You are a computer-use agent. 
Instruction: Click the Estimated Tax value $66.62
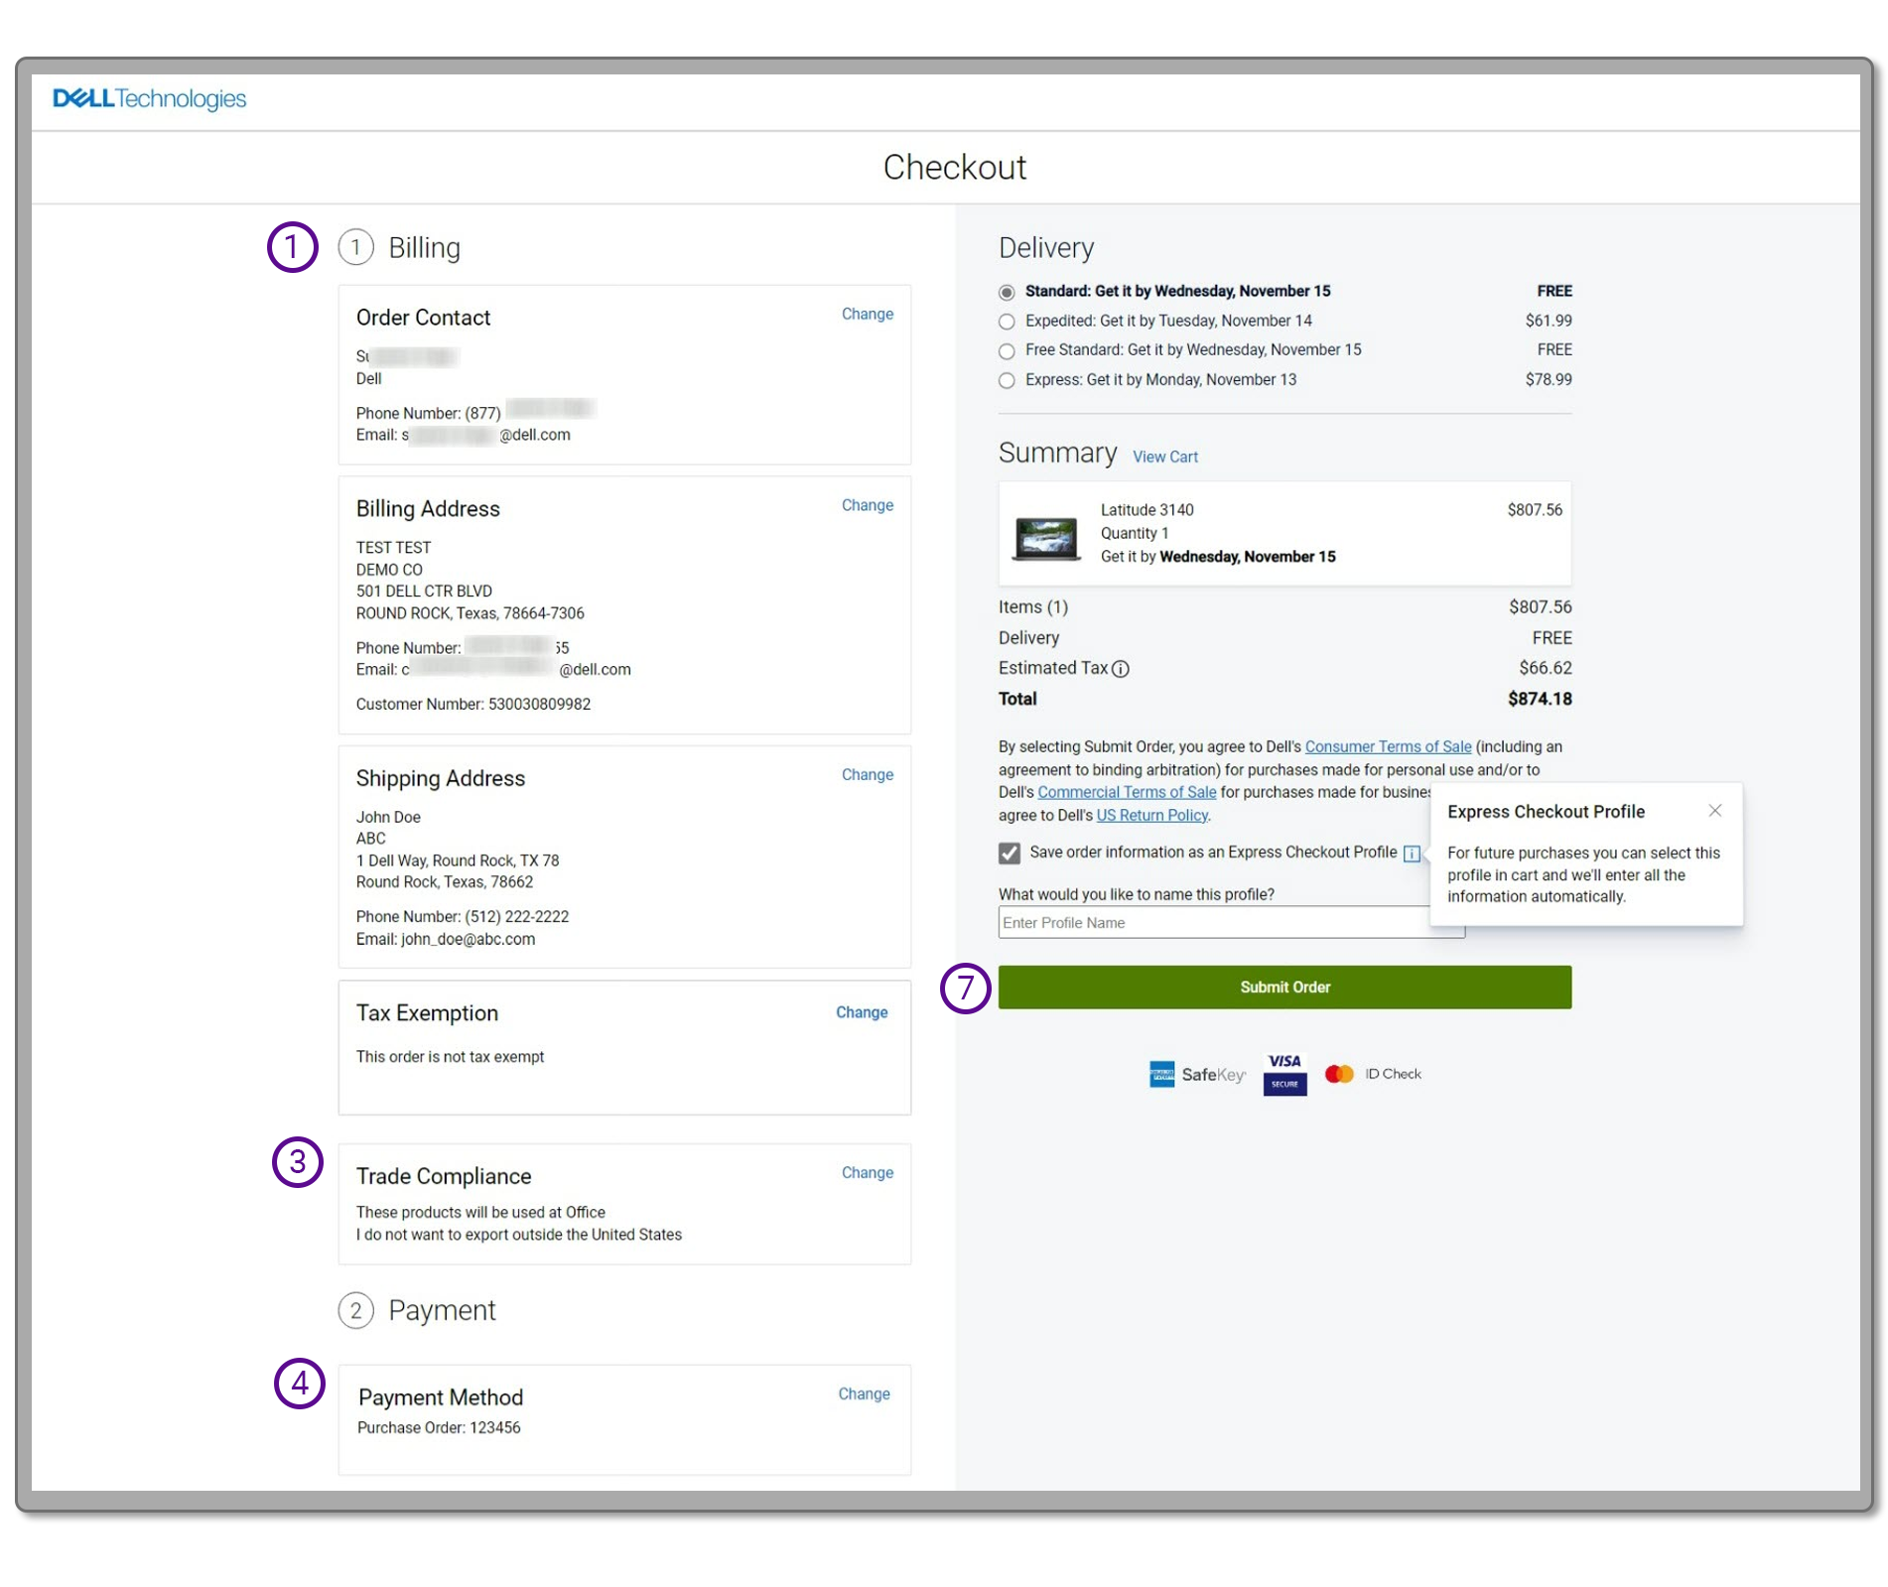(1545, 668)
